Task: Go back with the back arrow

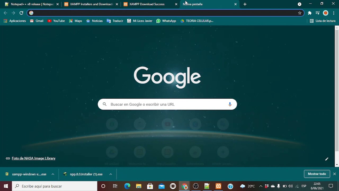Action: pos(5,13)
